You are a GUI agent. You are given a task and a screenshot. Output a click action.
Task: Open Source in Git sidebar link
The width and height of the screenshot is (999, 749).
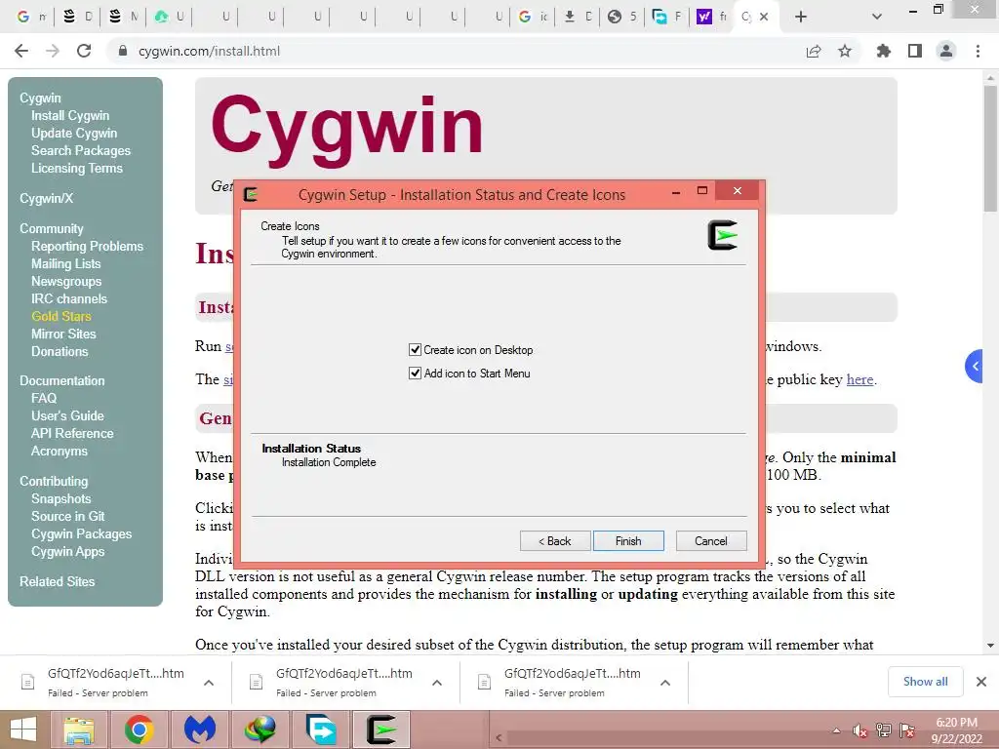coord(67,516)
